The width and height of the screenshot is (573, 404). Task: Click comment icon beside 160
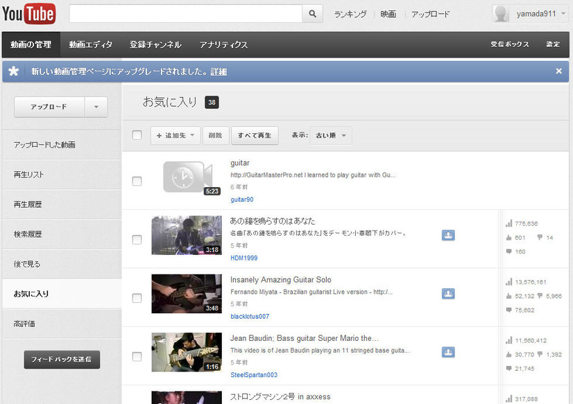coord(508,252)
